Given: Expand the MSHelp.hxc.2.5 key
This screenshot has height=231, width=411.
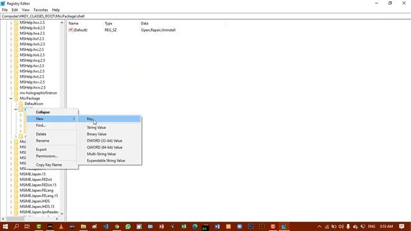Looking at the screenshot, I should click(11, 22).
